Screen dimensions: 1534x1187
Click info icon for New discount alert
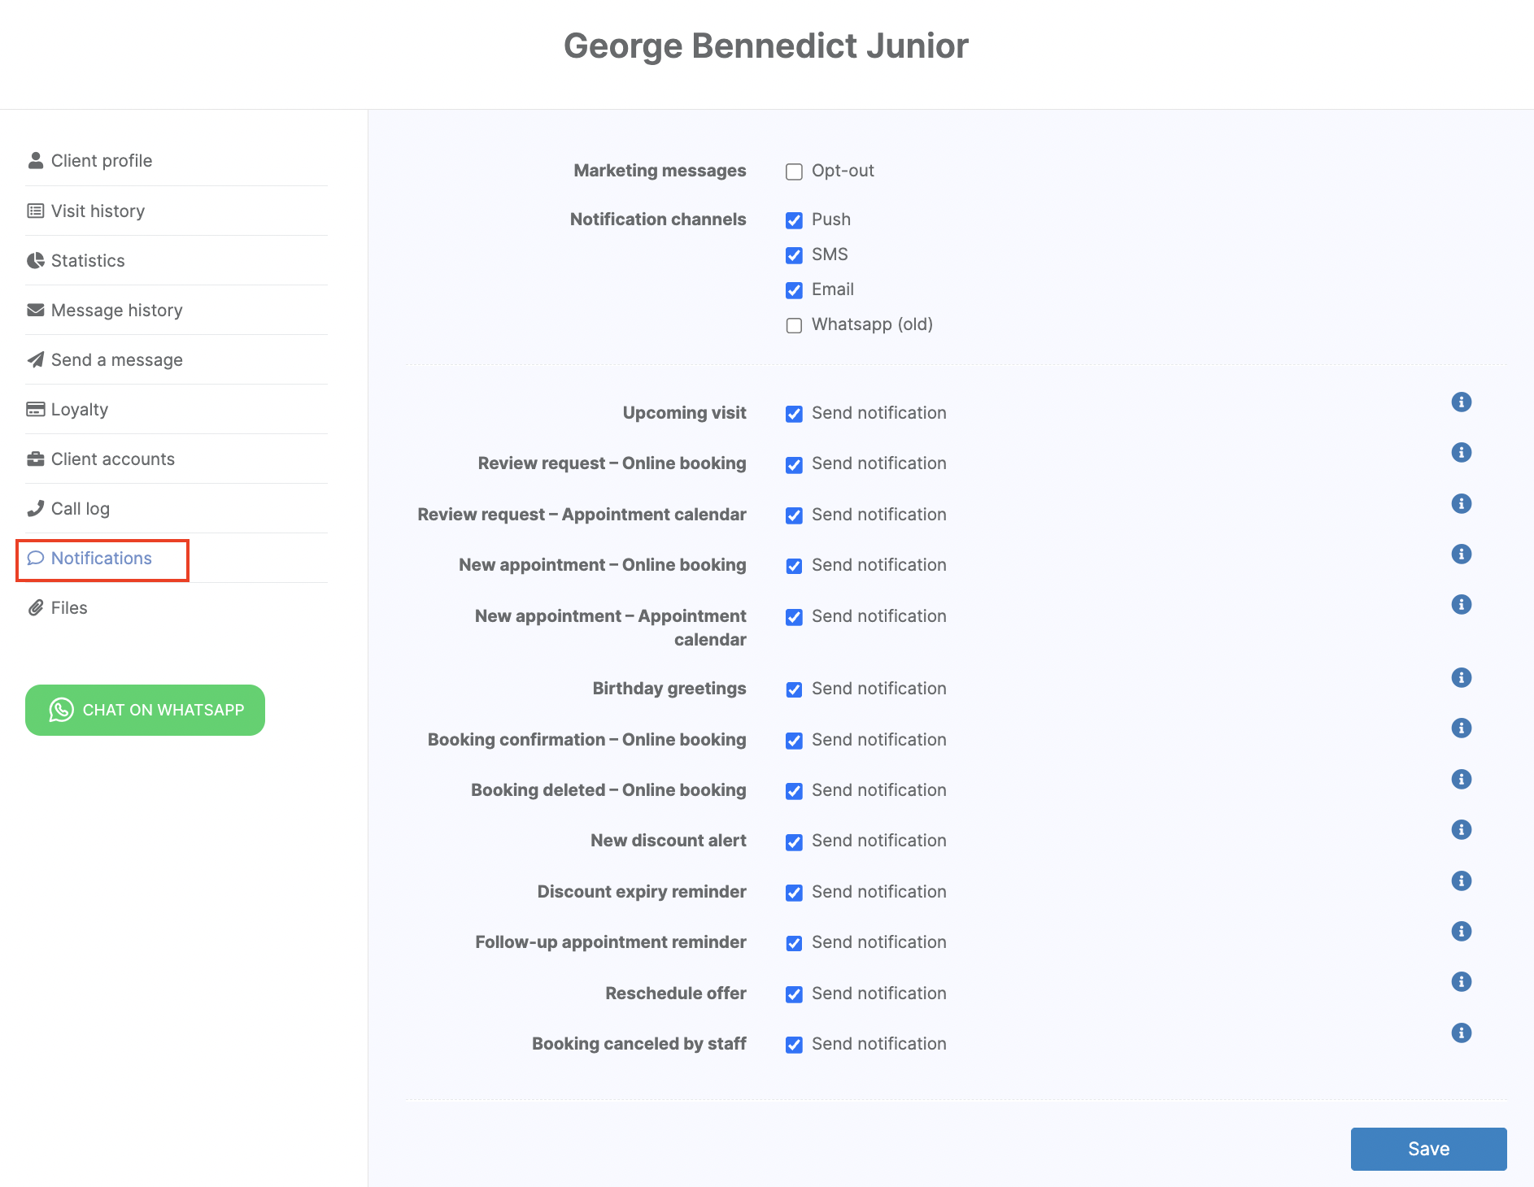click(x=1461, y=830)
